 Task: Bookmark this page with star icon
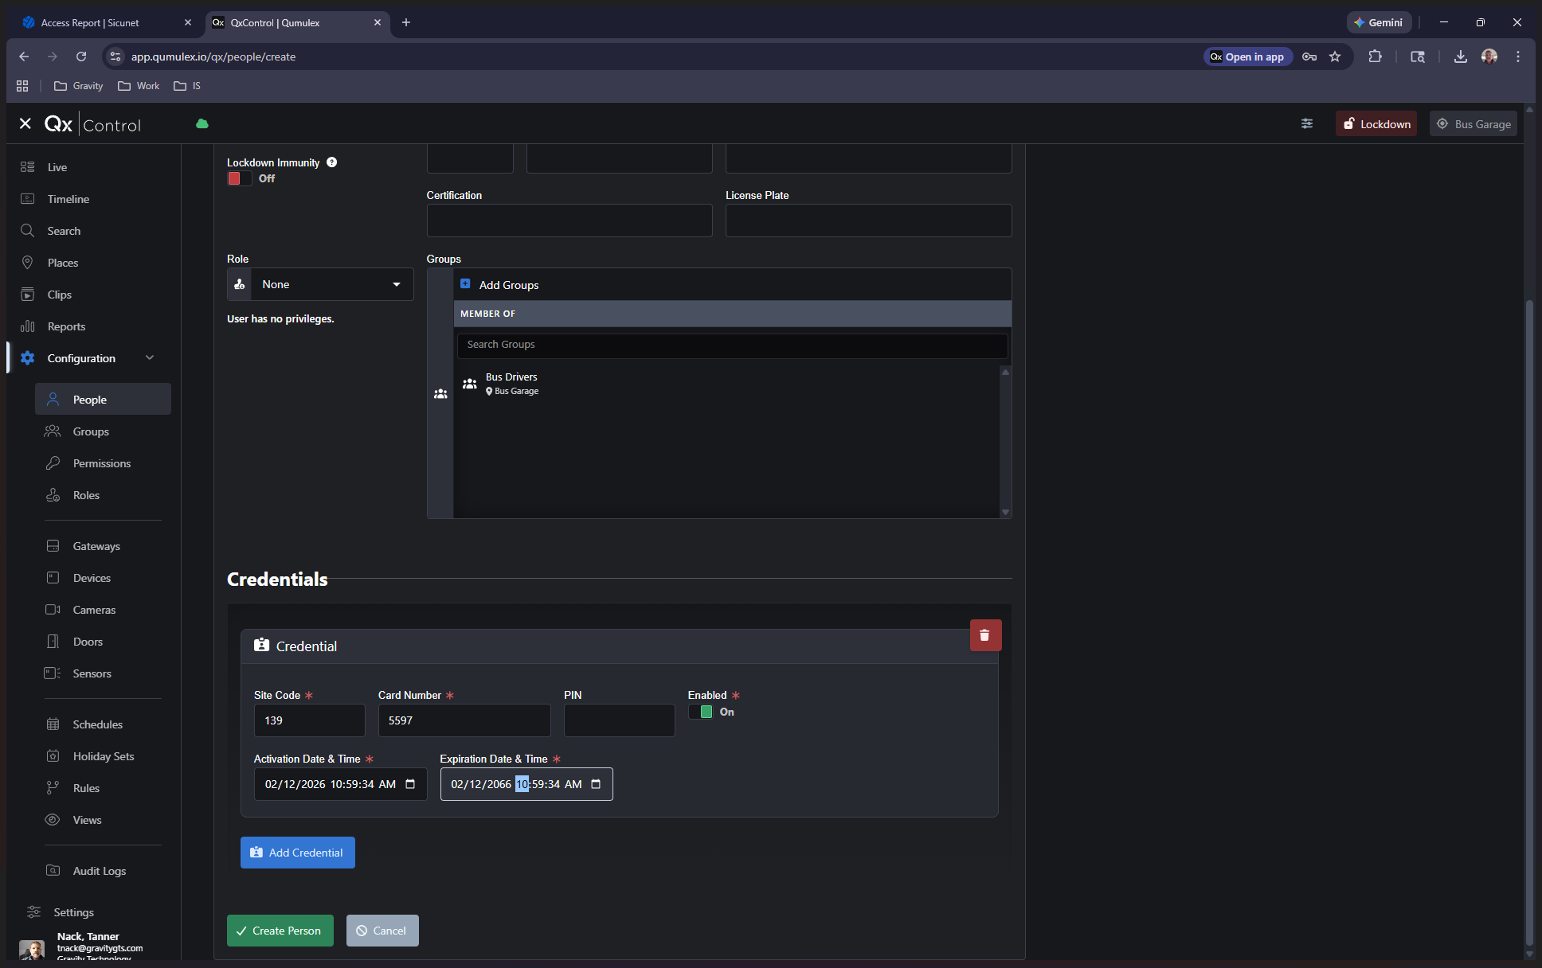pos(1335,57)
